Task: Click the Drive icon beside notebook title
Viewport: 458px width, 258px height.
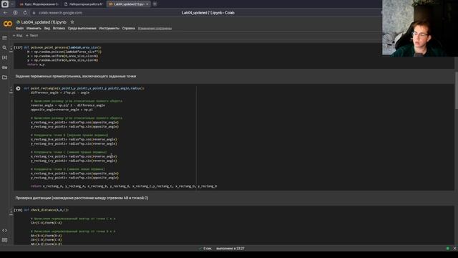Action: (x=18, y=22)
